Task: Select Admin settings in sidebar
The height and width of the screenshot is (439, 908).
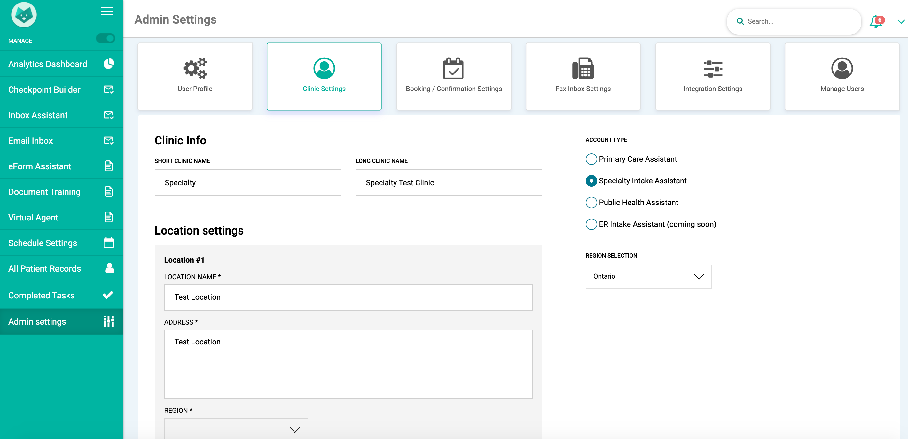Action: 62,321
